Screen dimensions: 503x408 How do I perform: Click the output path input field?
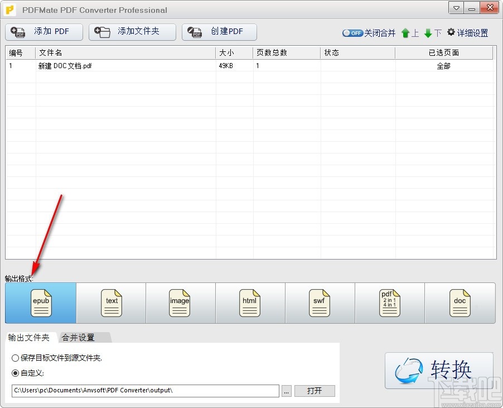(146, 391)
